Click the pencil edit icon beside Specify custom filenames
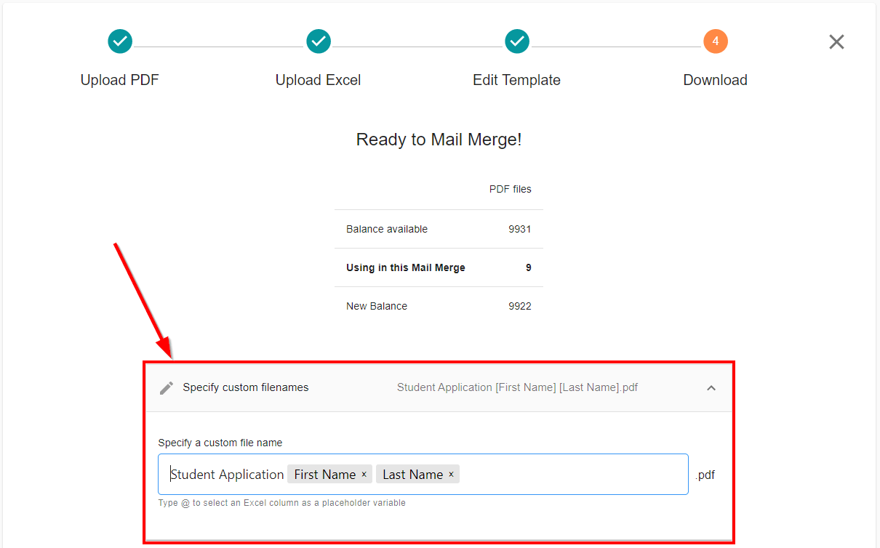880x548 pixels. [167, 387]
